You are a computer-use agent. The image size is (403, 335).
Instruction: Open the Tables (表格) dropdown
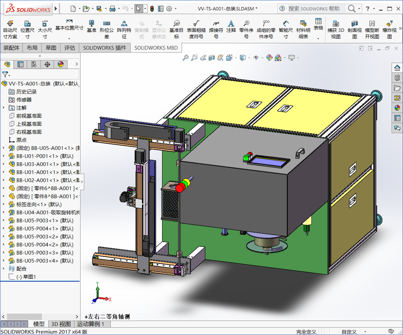coord(318,38)
